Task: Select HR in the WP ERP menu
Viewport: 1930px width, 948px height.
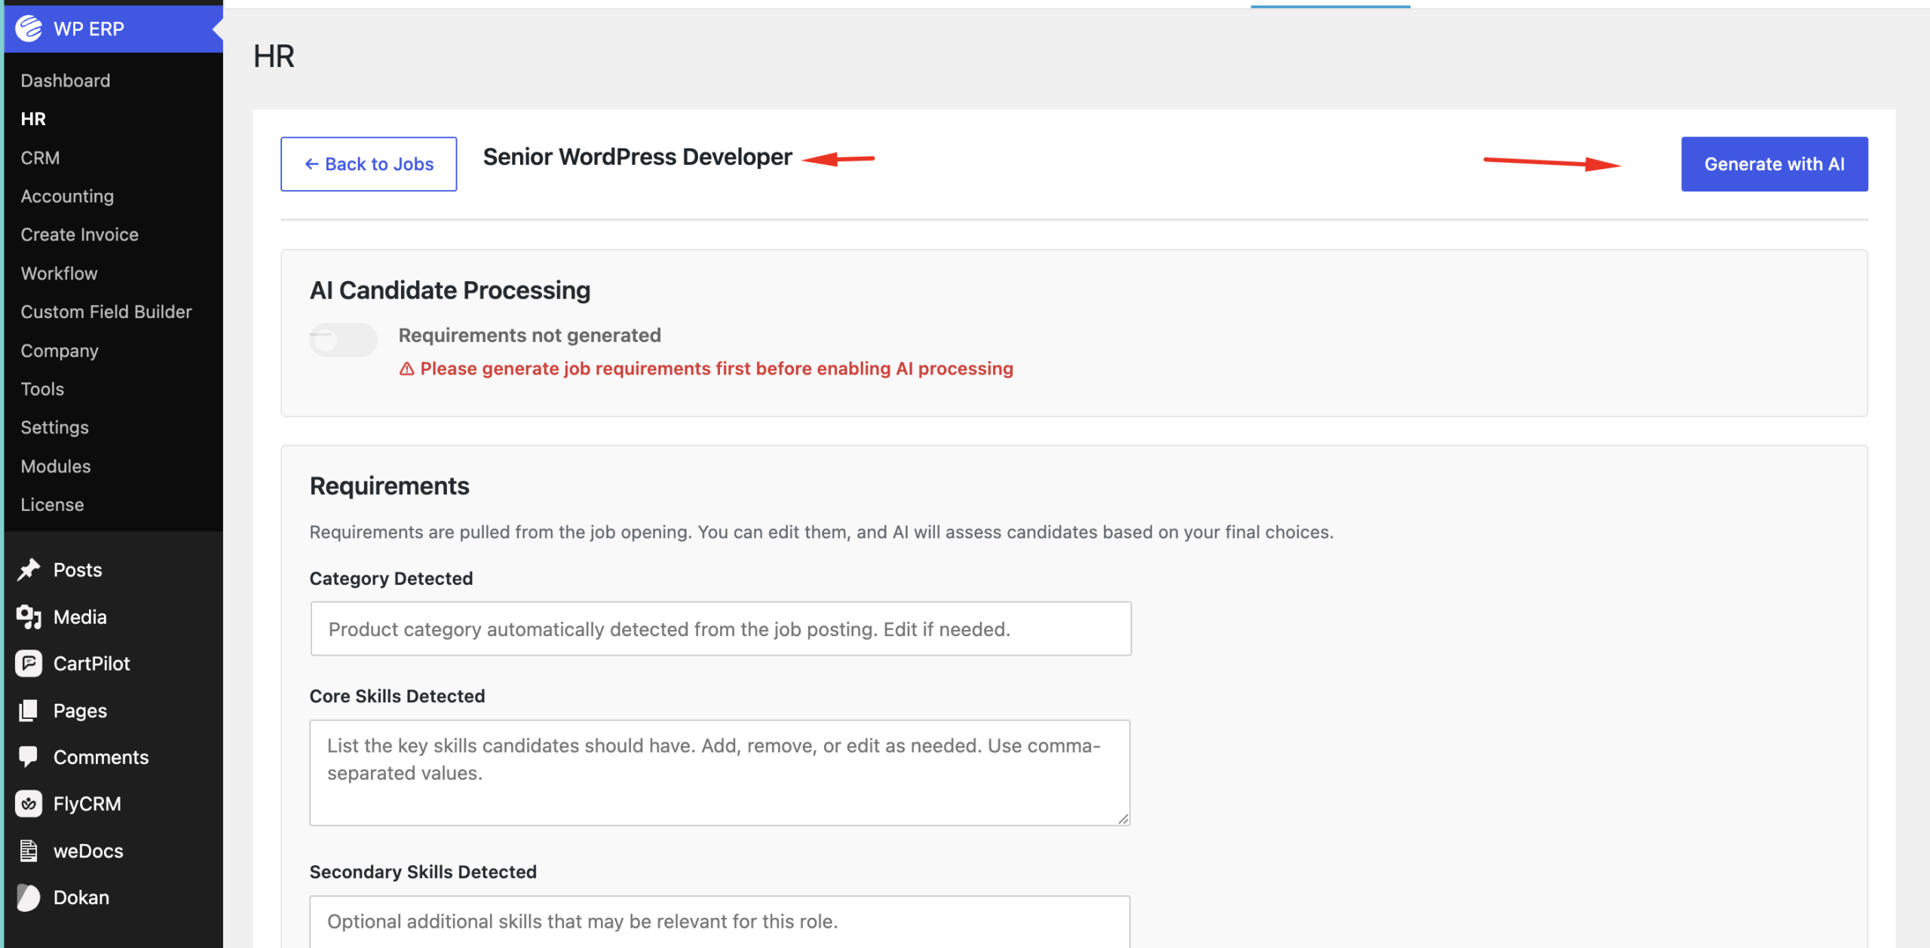Action: pyautogui.click(x=33, y=119)
